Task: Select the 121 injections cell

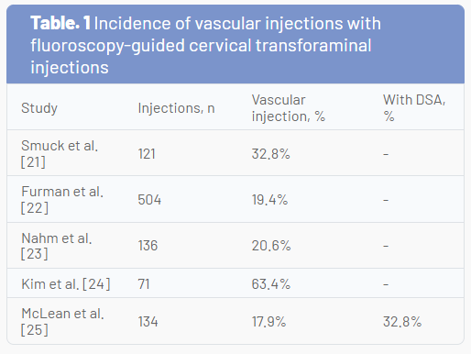Action: (x=147, y=153)
